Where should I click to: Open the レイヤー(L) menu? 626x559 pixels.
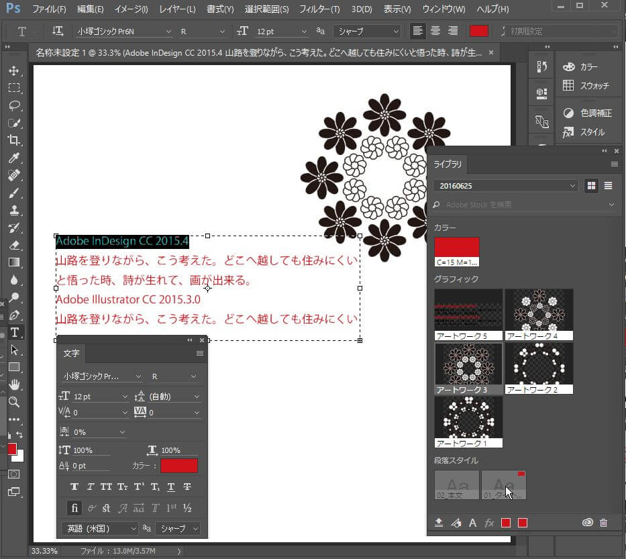[x=177, y=9]
